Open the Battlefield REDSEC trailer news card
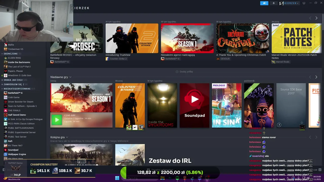This screenshot has width=324, height=182. click(76, 38)
